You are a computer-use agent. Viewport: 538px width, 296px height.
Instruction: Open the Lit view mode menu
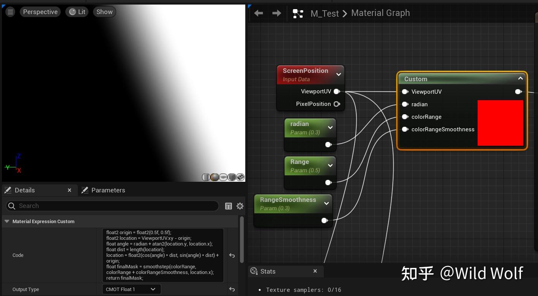[77, 12]
